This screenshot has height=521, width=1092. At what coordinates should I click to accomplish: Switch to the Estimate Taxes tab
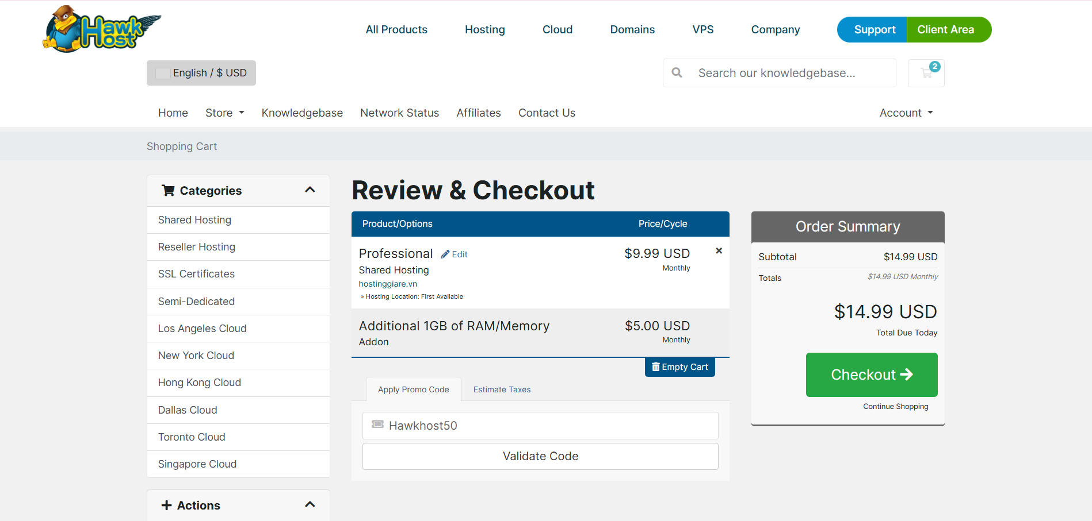pos(502,389)
